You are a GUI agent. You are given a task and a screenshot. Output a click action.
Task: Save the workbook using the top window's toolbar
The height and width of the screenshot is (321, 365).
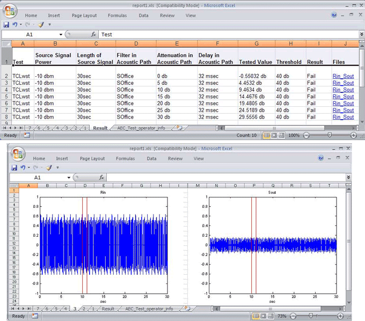[x=6, y=25]
